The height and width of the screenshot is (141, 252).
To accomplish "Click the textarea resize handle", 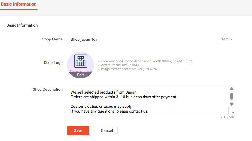I will (x=232, y=111).
